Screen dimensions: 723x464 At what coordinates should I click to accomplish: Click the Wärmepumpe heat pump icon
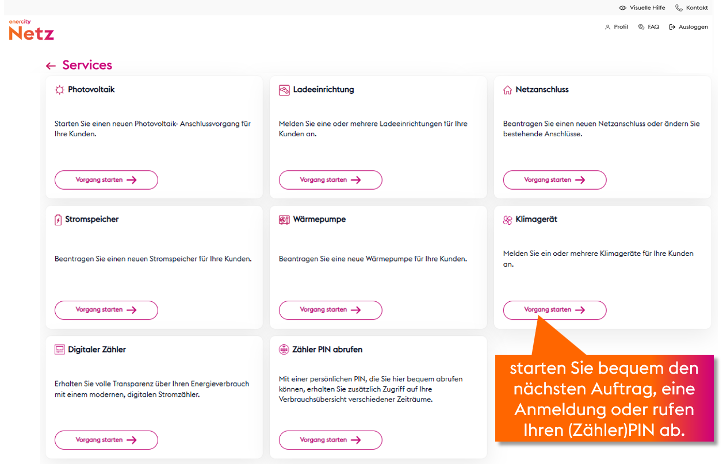click(283, 220)
